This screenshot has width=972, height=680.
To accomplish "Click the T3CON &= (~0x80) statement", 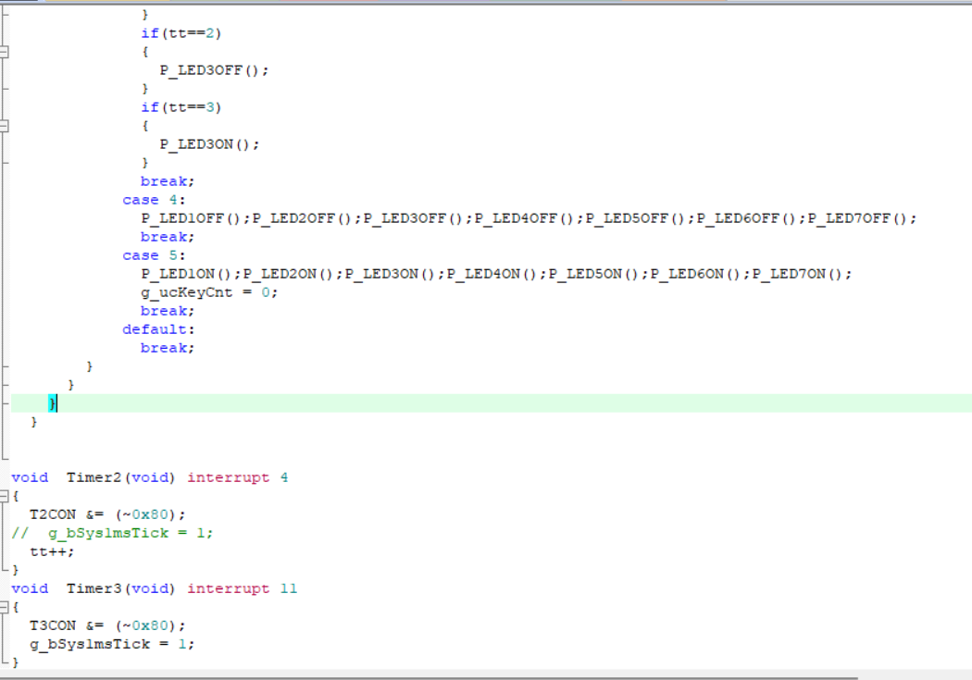I will (x=107, y=625).
